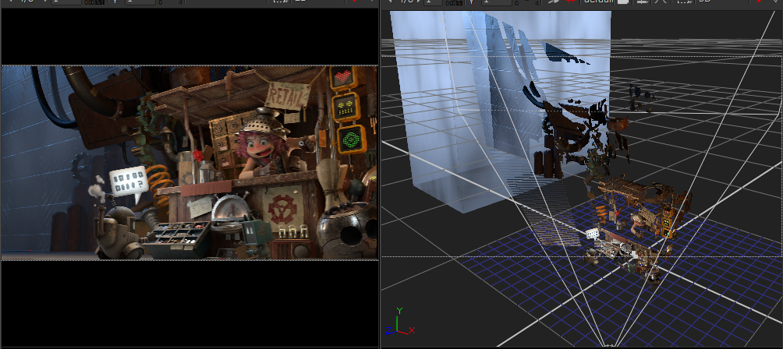Open the 'default' dropdown in the 3D viewer toolbar

(x=599, y=2)
